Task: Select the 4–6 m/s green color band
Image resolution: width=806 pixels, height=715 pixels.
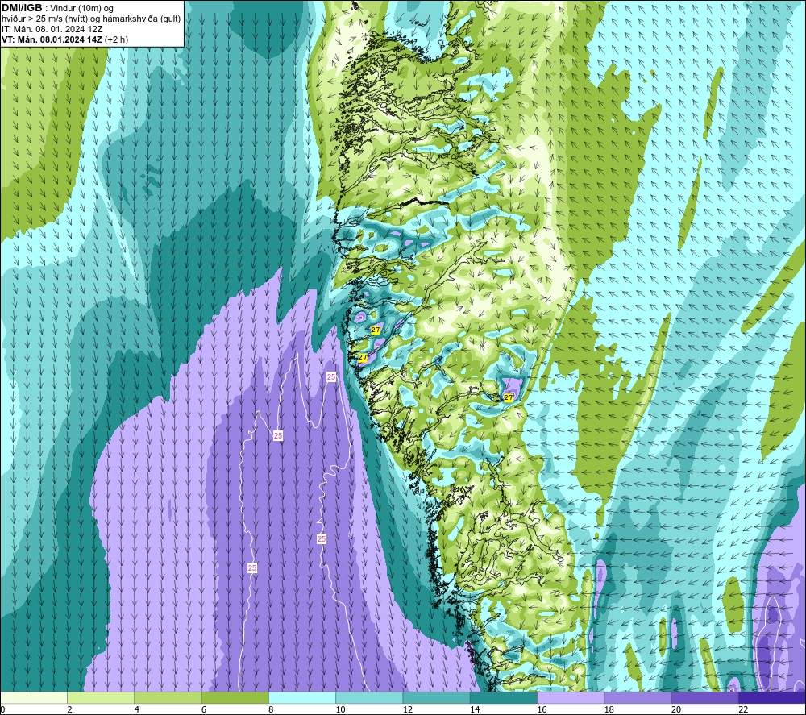Action: tap(168, 697)
